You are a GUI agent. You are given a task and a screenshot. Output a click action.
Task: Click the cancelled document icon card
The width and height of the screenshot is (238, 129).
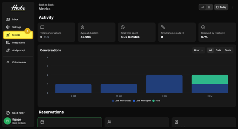tap(176, 122)
